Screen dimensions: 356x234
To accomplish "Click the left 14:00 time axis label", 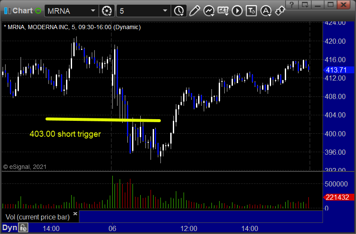I will 51,228.
